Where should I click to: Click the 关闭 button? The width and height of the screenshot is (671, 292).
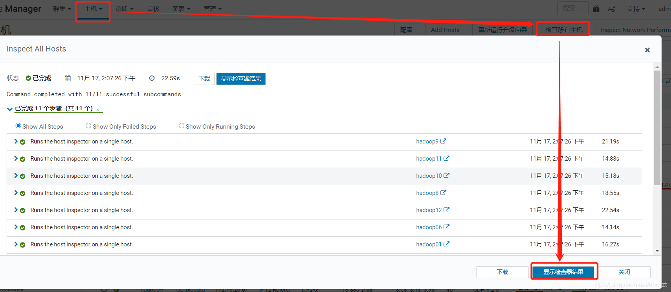click(624, 272)
